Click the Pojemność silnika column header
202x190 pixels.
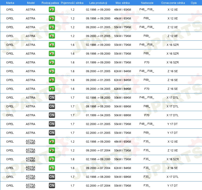pos(72,3)
